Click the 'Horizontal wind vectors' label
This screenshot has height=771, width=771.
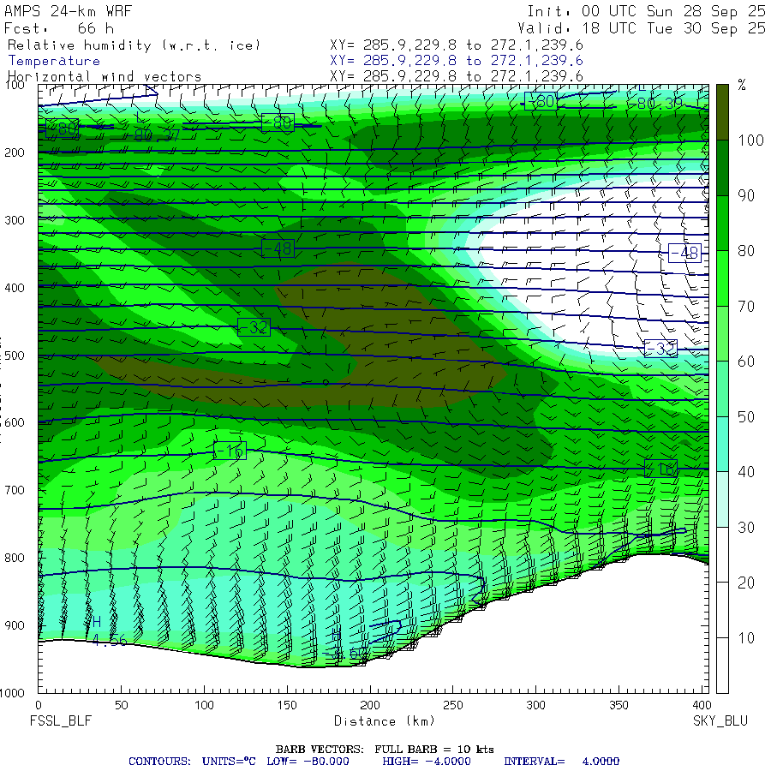pyautogui.click(x=105, y=76)
